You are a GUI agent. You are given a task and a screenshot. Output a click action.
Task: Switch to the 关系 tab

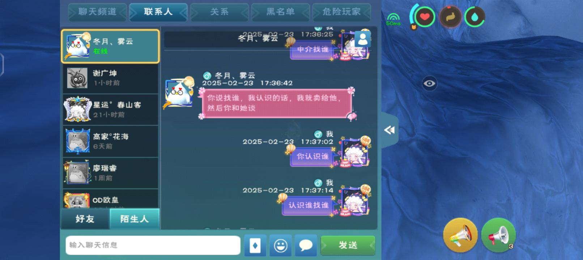pos(220,12)
